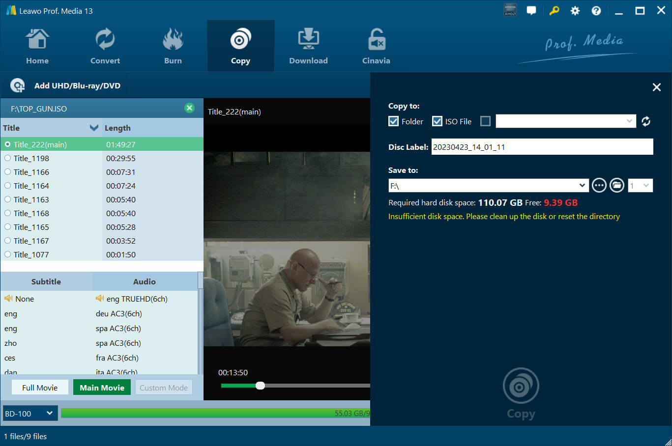This screenshot has height=446, width=672.
Task: Open the target folder icon
Action: coord(616,186)
